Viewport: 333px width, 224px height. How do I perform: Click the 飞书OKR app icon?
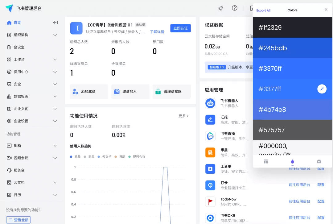click(210, 218)
